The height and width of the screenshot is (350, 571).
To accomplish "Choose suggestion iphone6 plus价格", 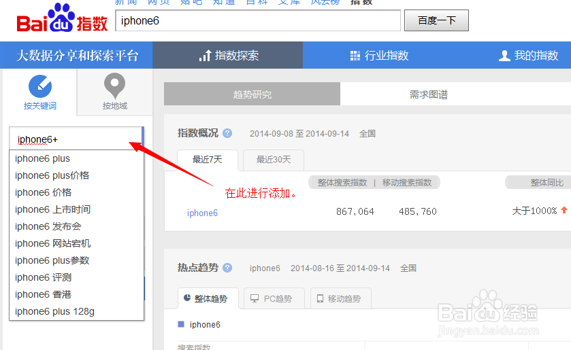I will point(76,175).
